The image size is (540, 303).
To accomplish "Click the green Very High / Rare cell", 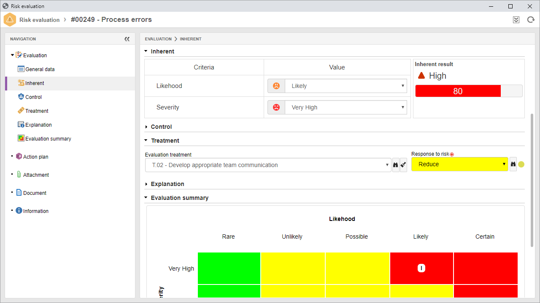I will [229, 268].
